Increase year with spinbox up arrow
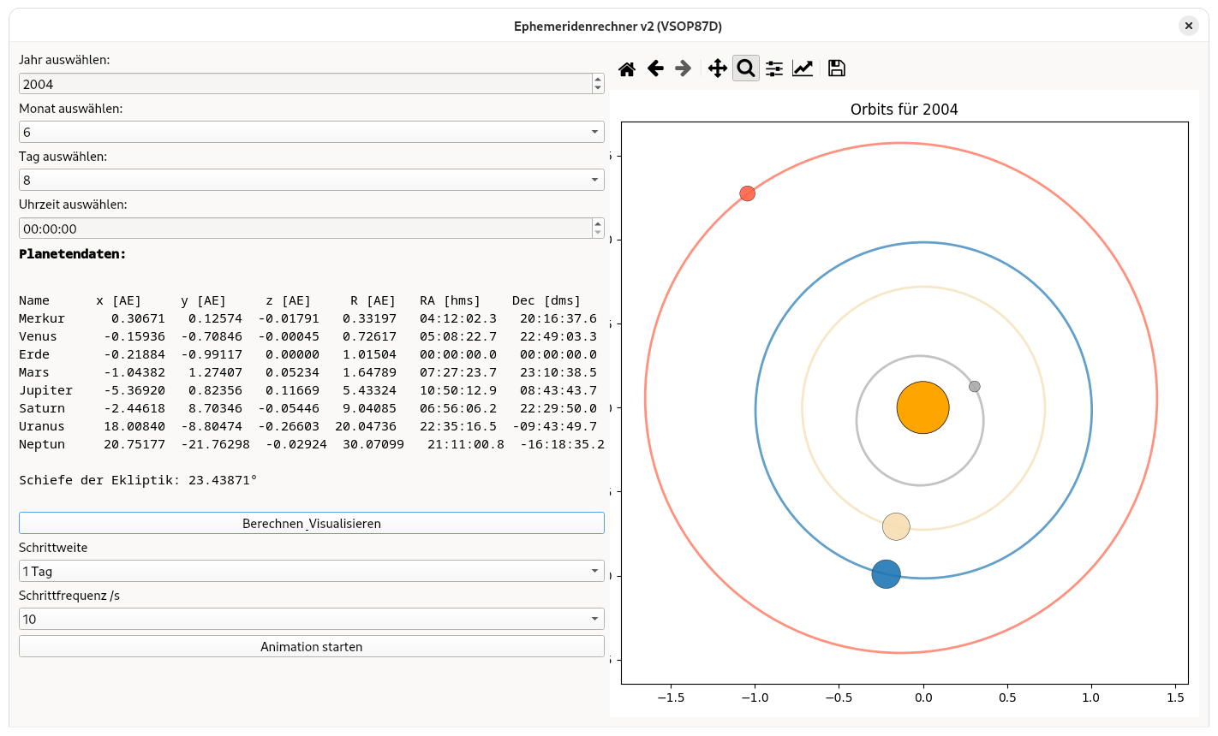The image size is (1218, 736). 598,80
